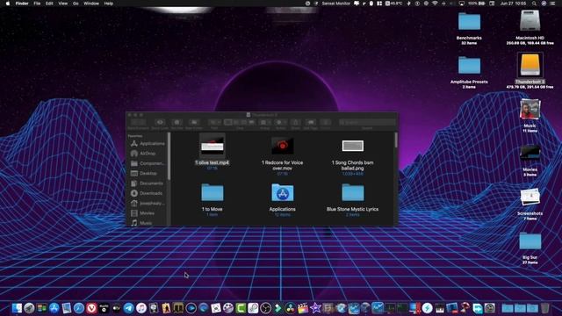Switch Finder to column view
The height and width of the screenshot is (316, 562).
click(x=244, y=123)
